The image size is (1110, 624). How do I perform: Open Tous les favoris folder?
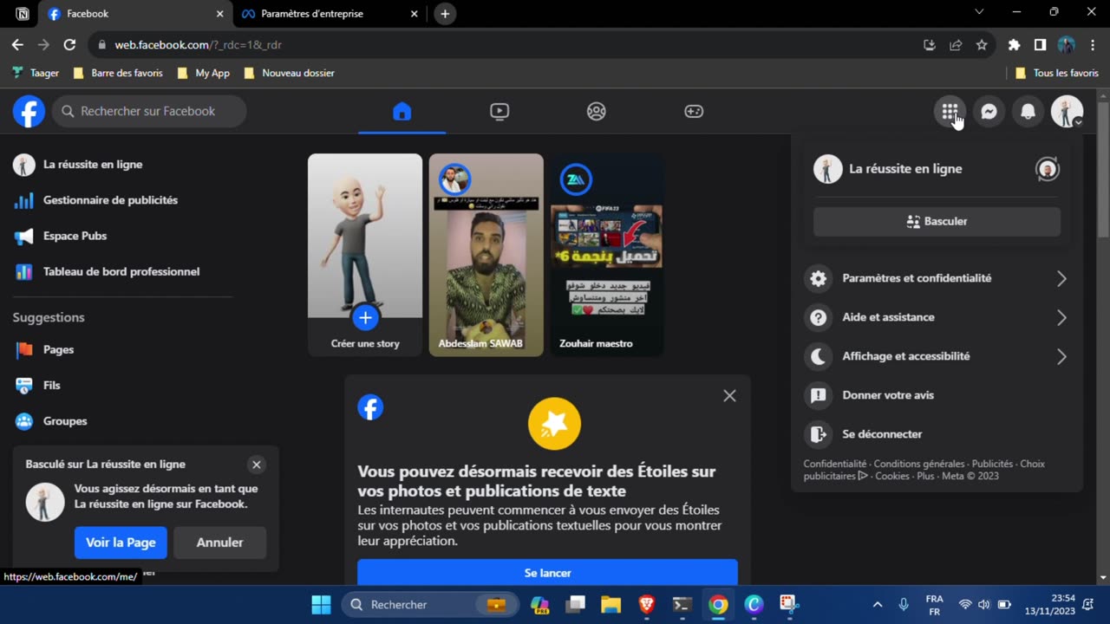(1056, 73)
